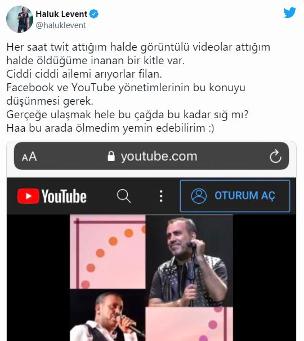Click the OTURUM AÇ sign-in button
This screenshot has height=341, width=304.
pos(235,196)
